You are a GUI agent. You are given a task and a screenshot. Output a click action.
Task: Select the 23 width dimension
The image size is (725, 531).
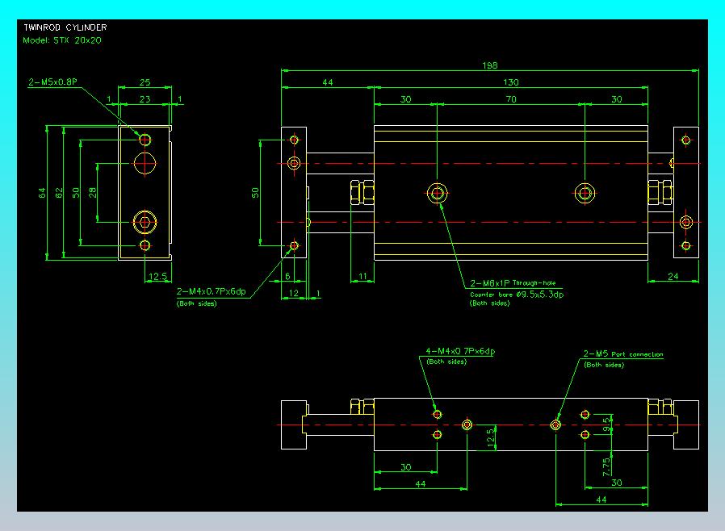(145, 98)
